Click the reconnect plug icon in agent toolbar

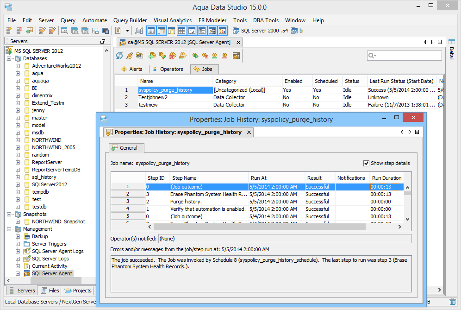129,55
